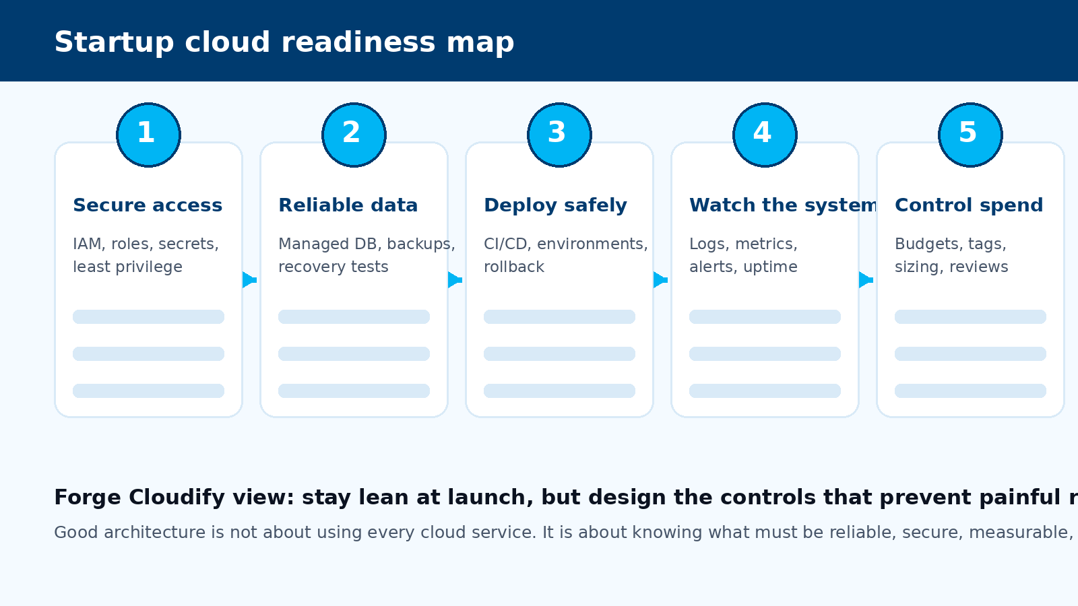Click the step 3 circle badge

(x=559, y=135)
